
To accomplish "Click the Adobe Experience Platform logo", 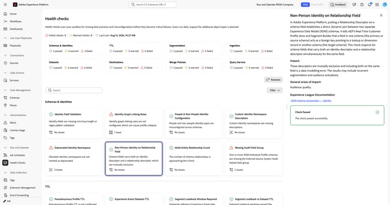I will click(15, 5).
